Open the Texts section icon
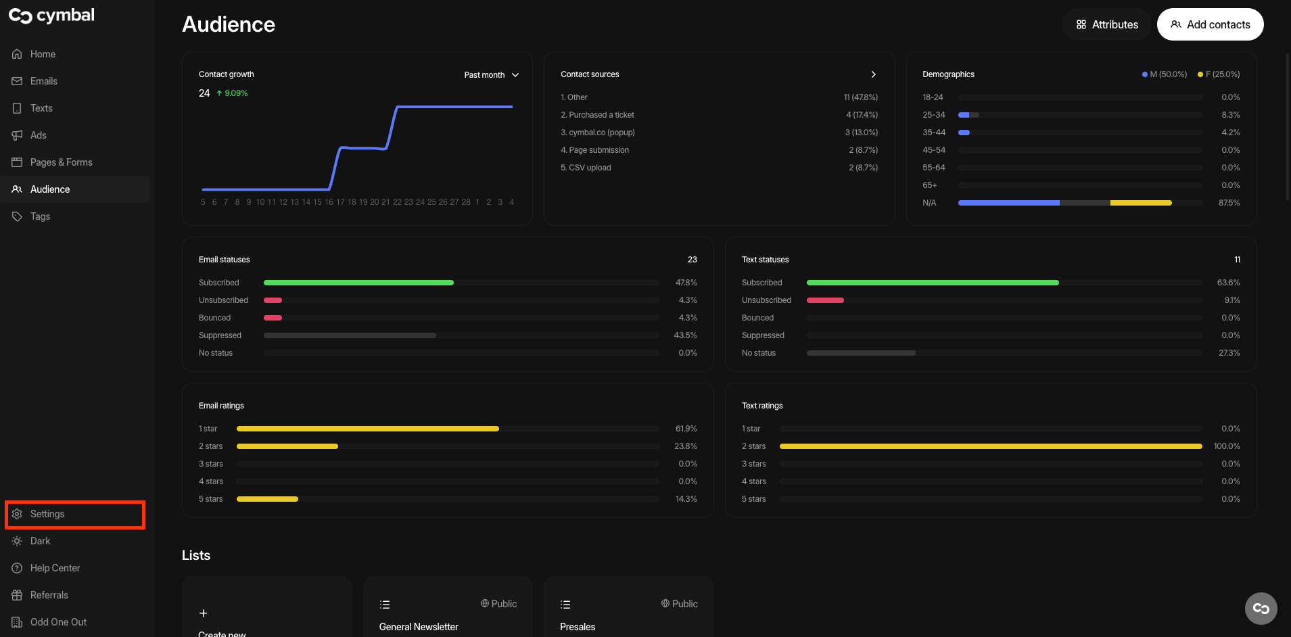 coord(18,108)
